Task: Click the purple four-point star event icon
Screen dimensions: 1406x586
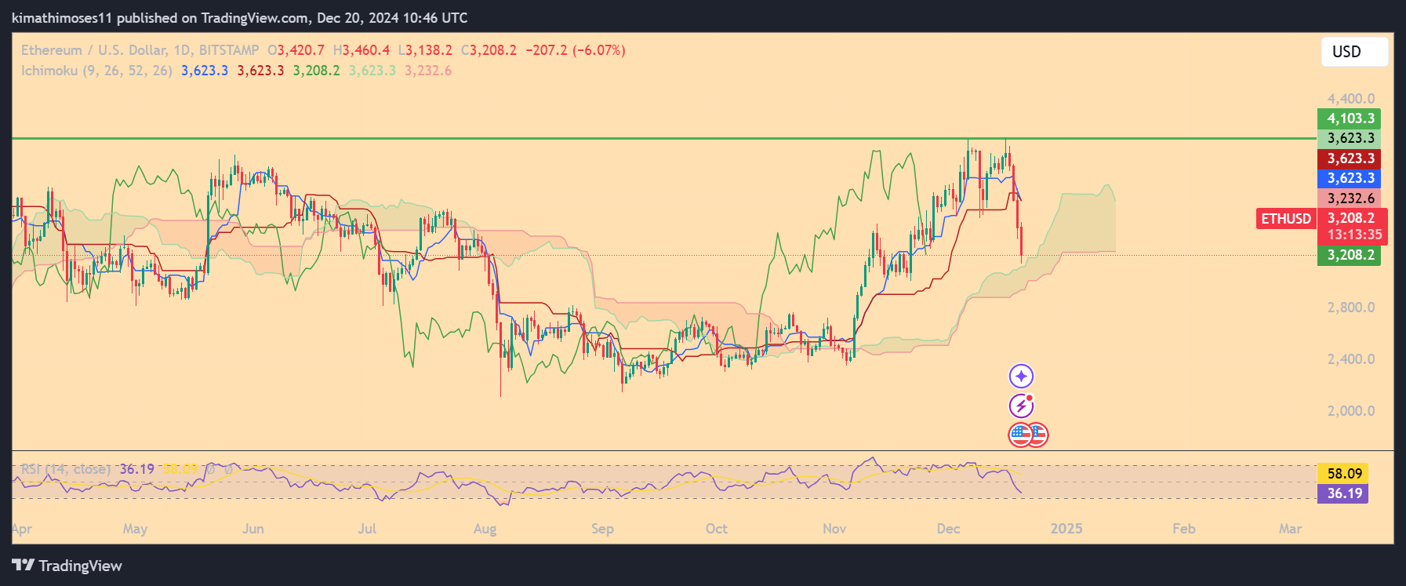Action: [x=1021, y=377]
